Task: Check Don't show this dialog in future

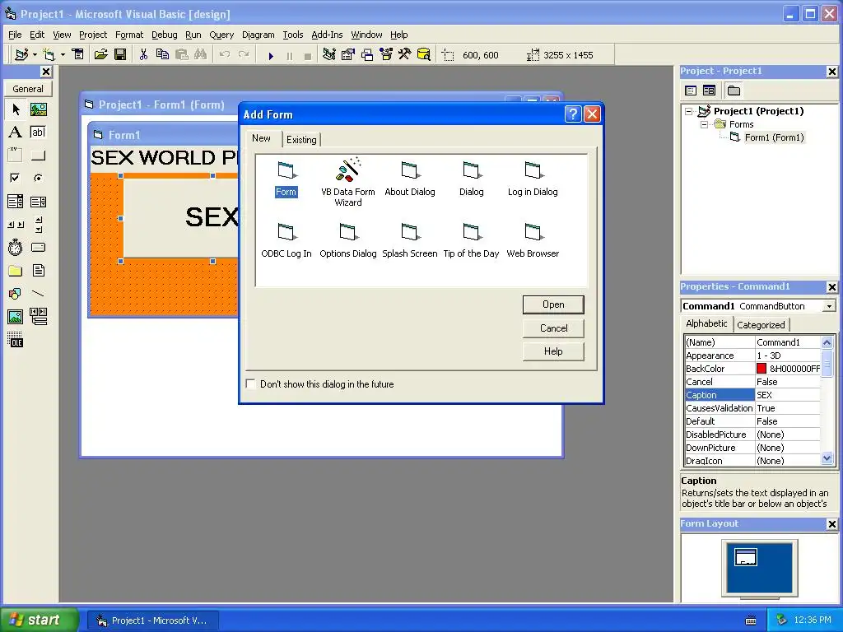Action: click(x=250, y=383)
